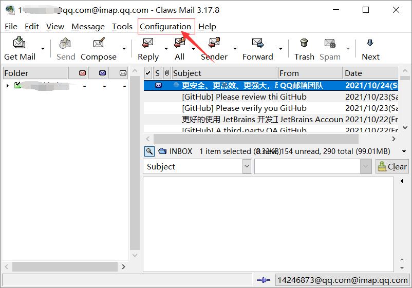Screen dimensions: 412x288
Task: Forward the selected message
Action: (x=258, y=49)
